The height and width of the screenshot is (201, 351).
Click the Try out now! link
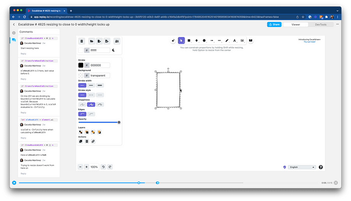[309, 42]
